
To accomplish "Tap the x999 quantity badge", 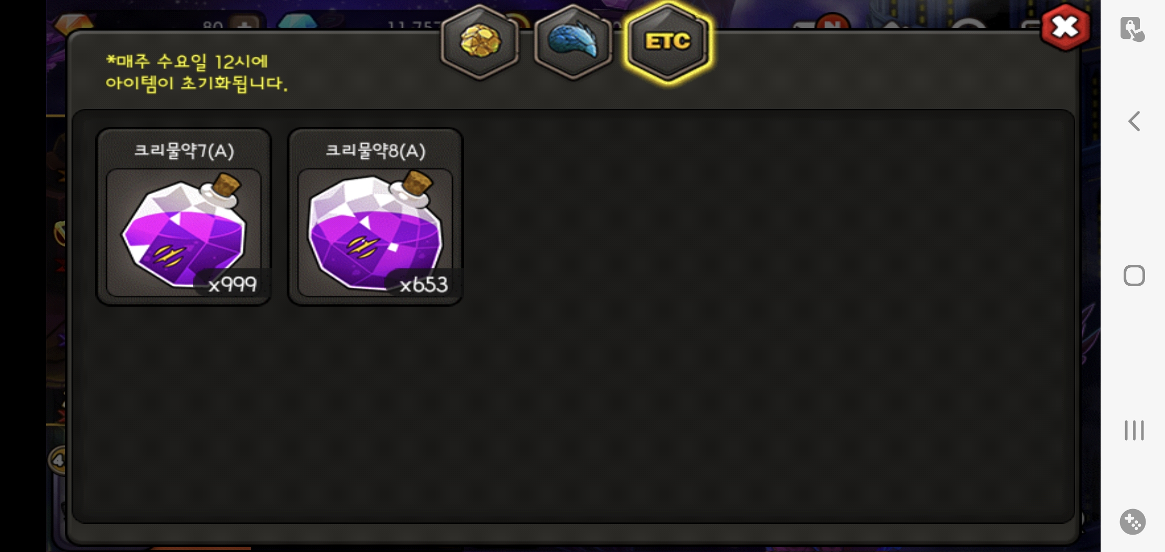I will [232, 283].
